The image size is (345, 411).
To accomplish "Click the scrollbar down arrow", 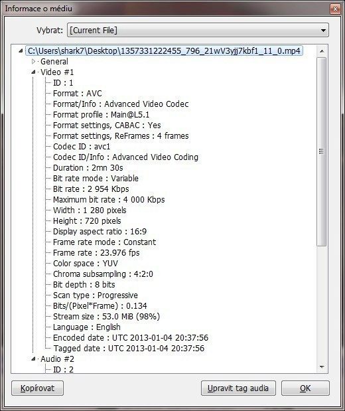I will click(x=322, y=367).
